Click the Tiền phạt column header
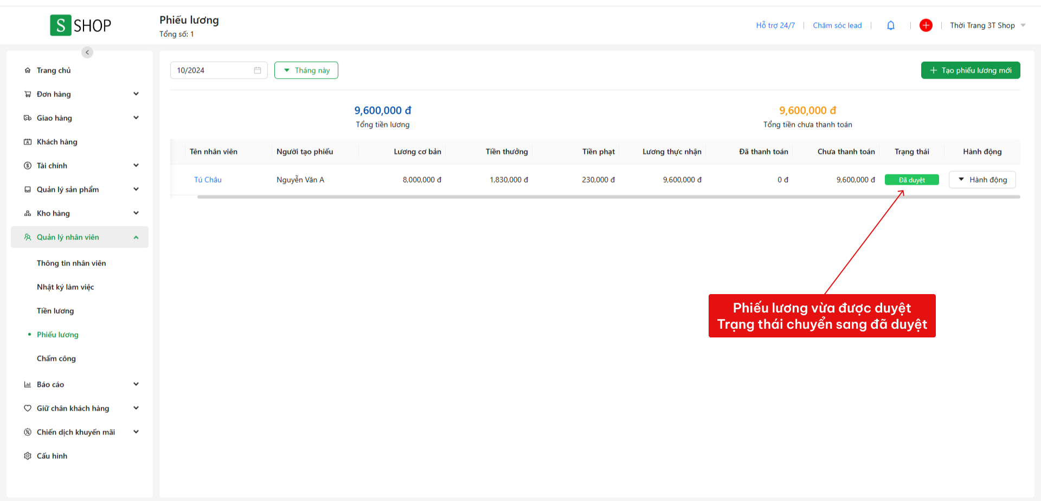Screen dimensions: 1041x501 [x=599, y=152]
